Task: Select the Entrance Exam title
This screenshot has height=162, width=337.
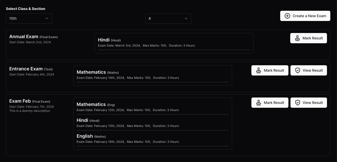Action: click(x=26, y=69)
